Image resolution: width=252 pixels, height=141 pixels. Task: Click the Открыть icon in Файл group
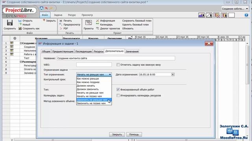pos(20,21)
